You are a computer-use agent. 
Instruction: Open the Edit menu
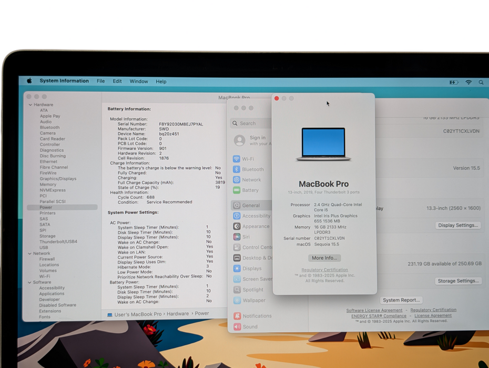(117, 81)
